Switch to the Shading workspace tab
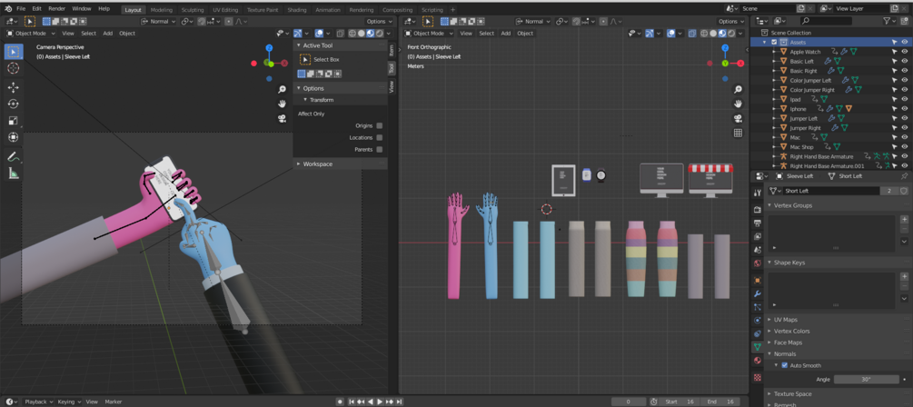 pyautogui.click(x=297, y=10)
